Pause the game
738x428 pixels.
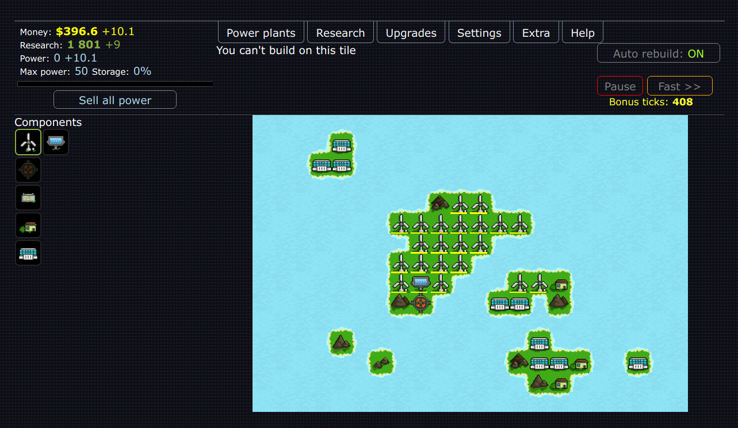click(620, 86)
